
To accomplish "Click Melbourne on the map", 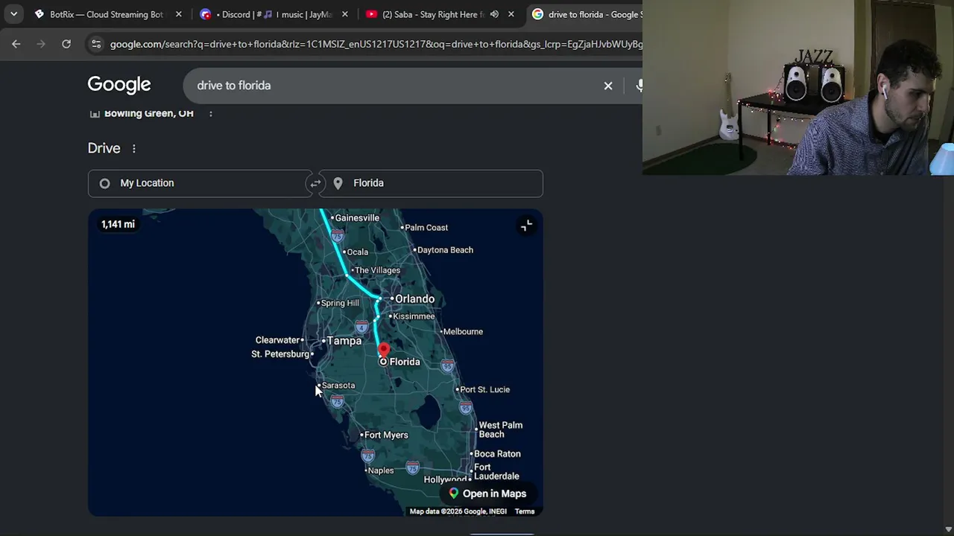I will point(463,331).
